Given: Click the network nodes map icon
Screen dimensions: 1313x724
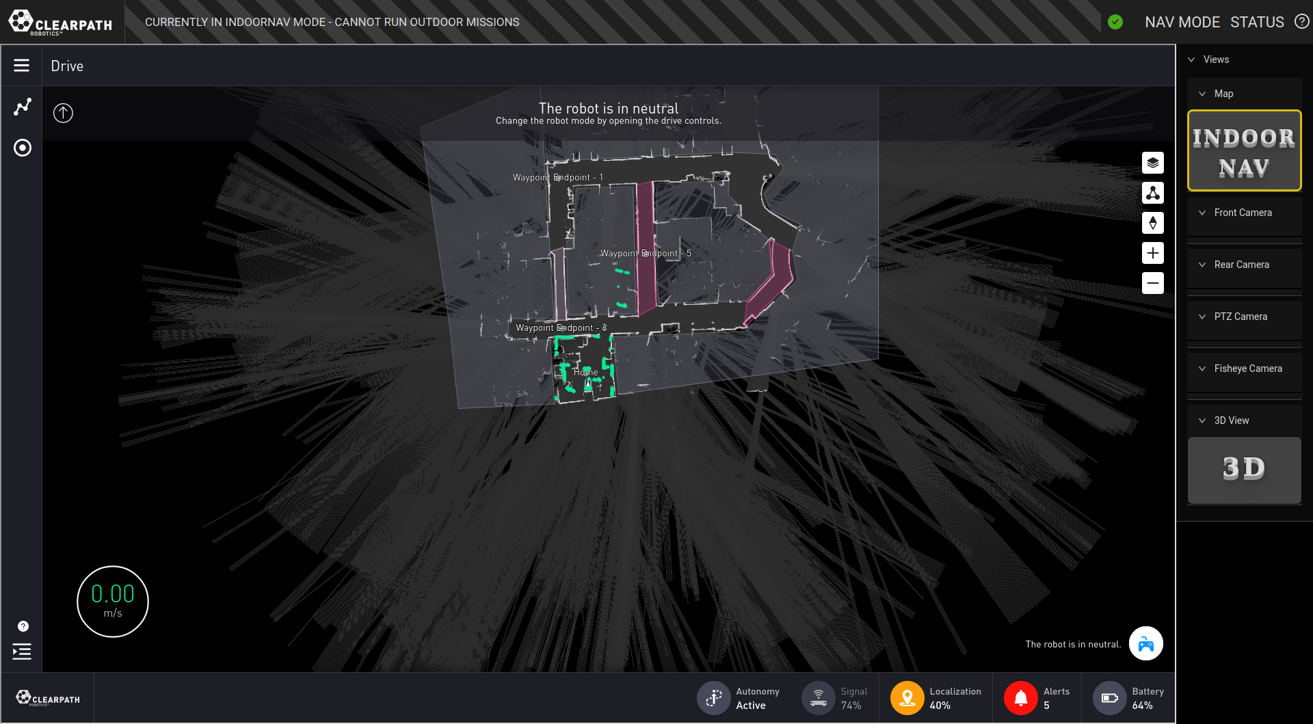Looking at the screenshot, I should [x=1152, y=193].
